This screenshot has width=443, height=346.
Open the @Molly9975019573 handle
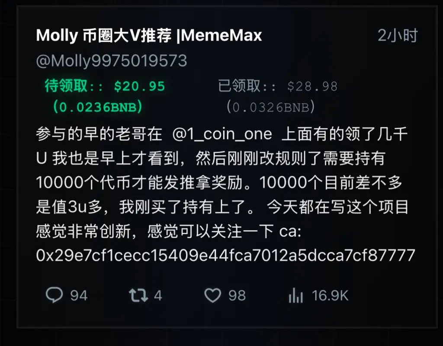[x=112, y=60]
